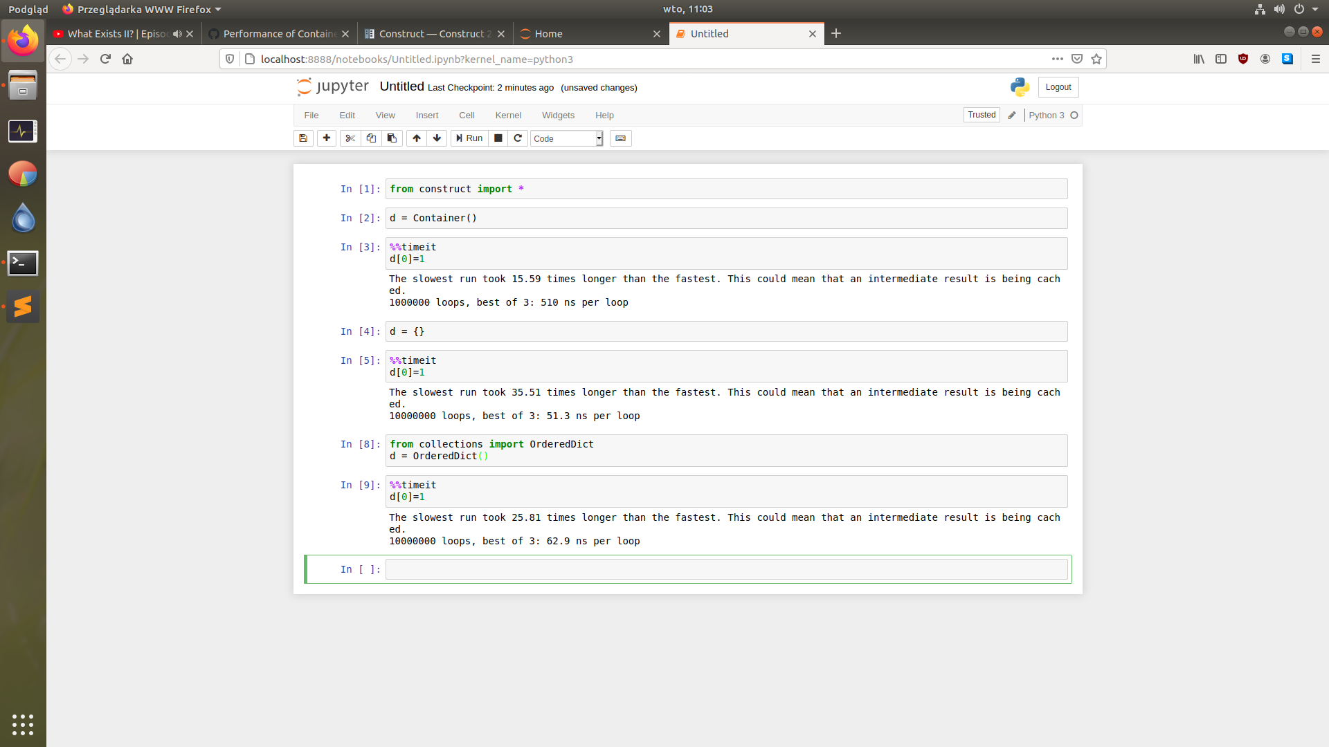This screenshot has height=747, width=1329.
Task: Mute audio on the YouTube tab
Action: [x=177, y=34]
